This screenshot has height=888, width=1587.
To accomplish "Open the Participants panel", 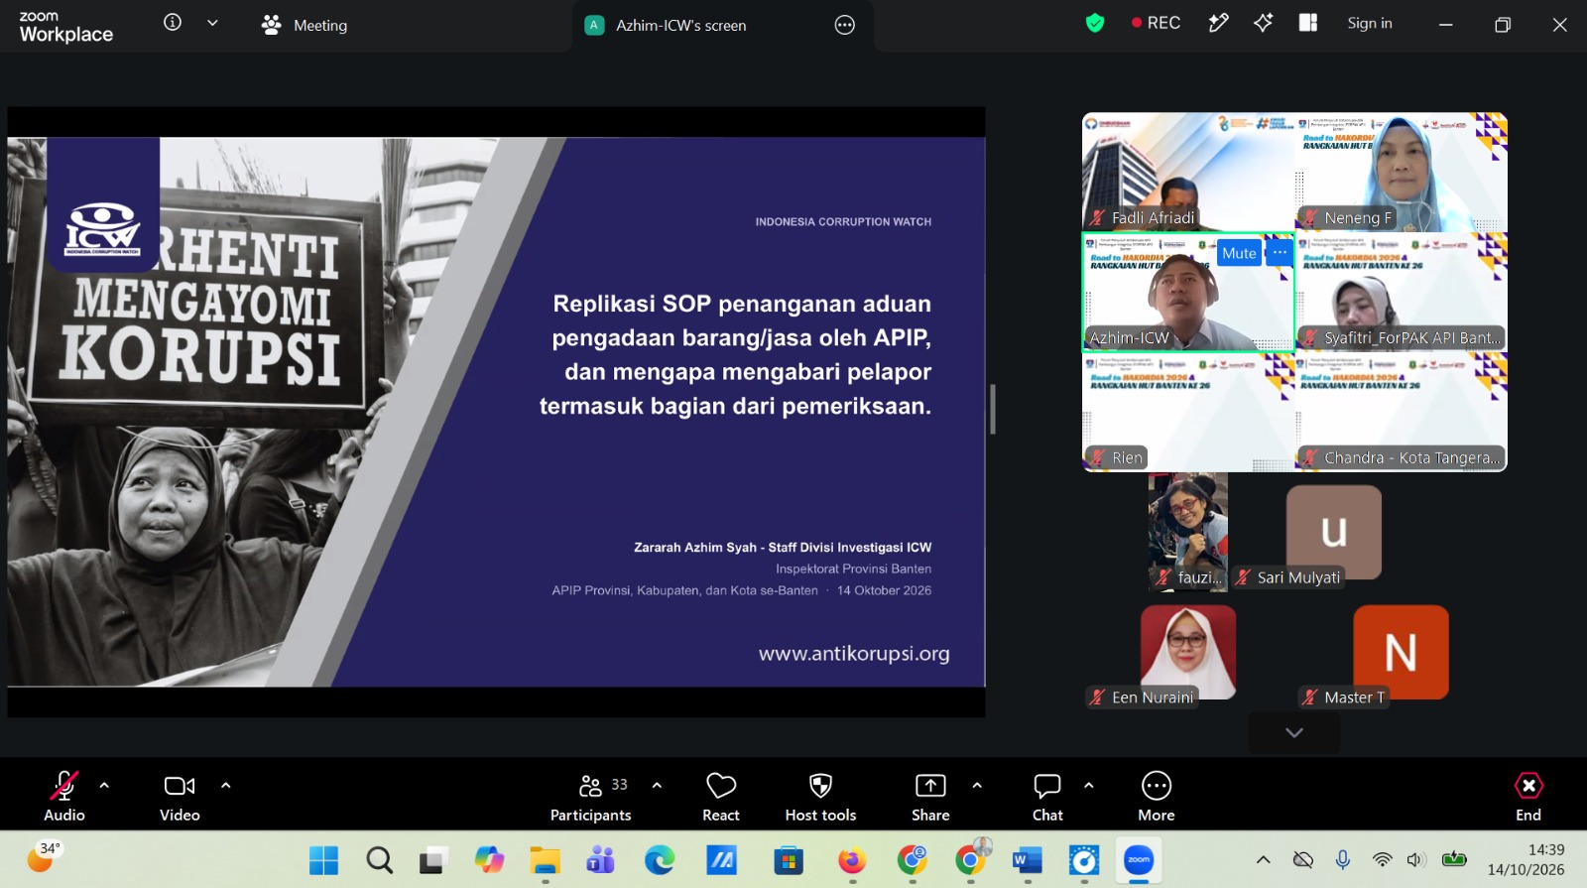I will (x=591, y=796).
